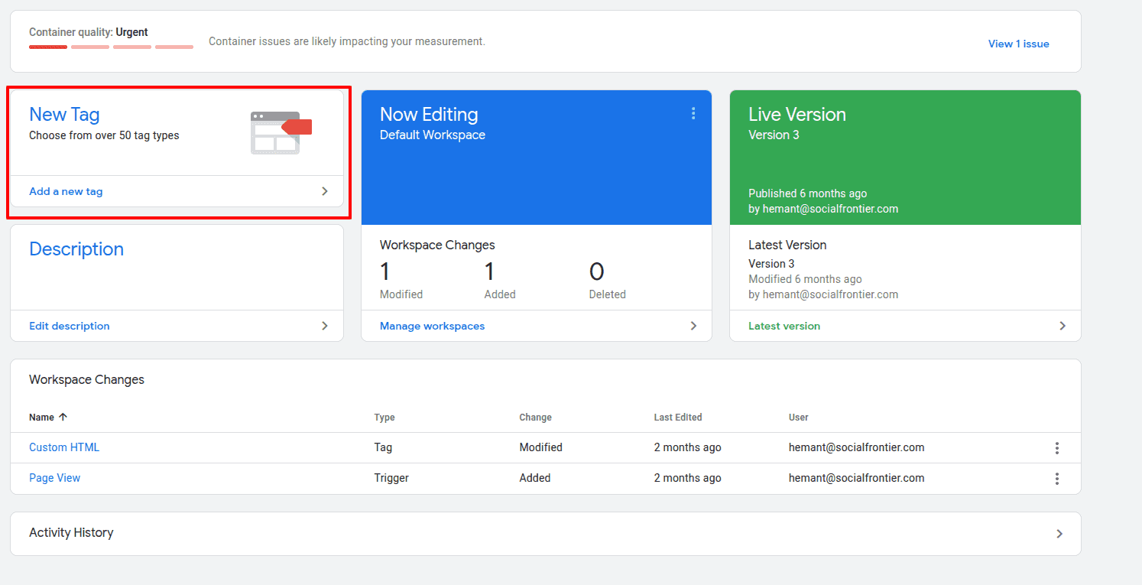Select the green Live Version card

click(905, 157)
